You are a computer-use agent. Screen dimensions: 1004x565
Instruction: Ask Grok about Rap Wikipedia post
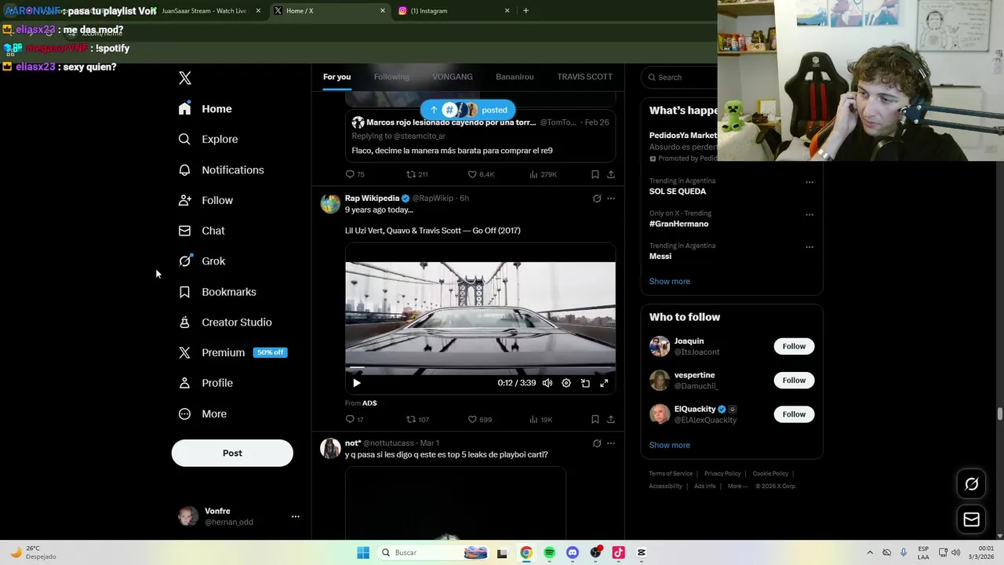tap(597, 199)
